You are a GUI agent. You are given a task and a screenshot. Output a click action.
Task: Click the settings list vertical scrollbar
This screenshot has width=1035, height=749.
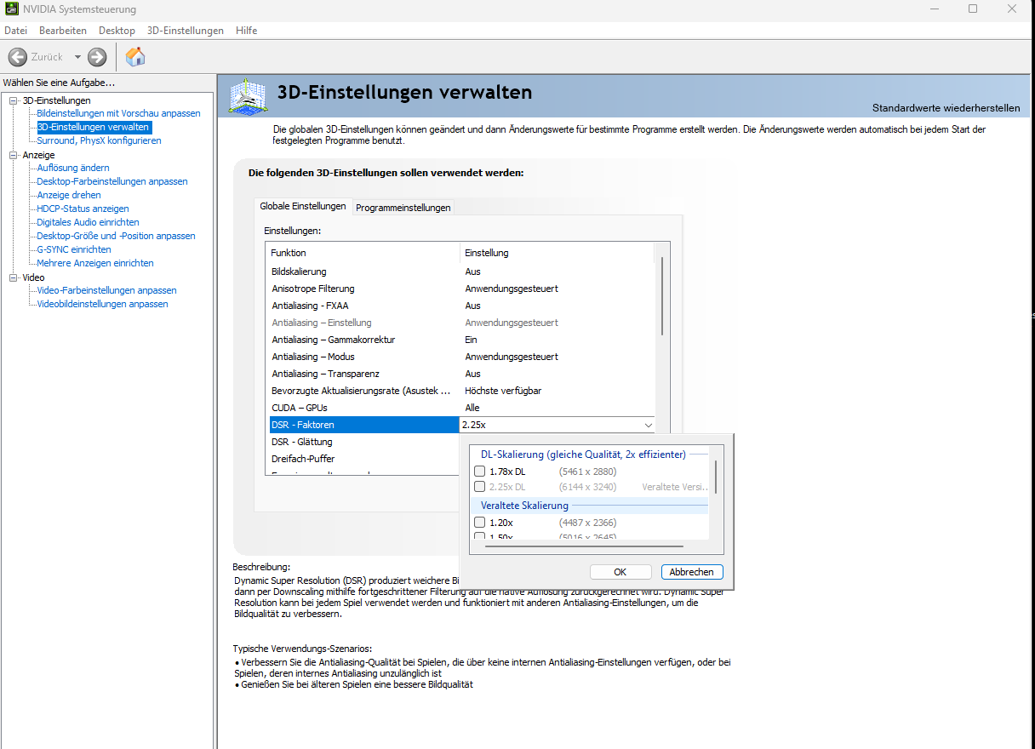click(661, 295)
